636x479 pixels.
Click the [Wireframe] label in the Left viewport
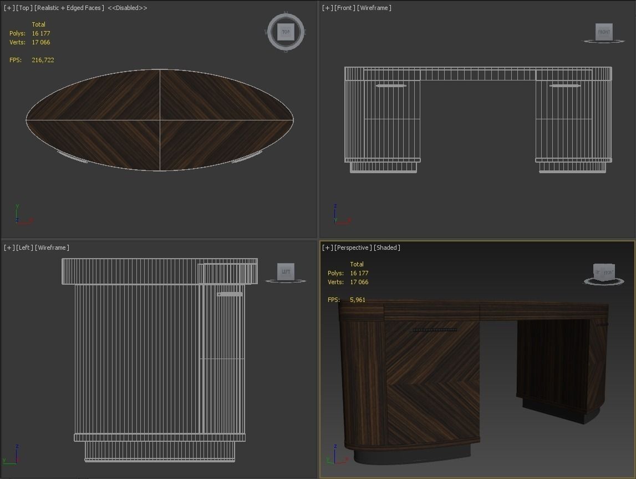click(52, 248)
